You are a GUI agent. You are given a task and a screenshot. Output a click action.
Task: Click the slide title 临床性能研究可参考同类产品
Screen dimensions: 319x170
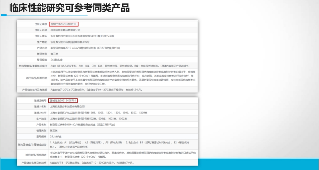click(69, 8)
